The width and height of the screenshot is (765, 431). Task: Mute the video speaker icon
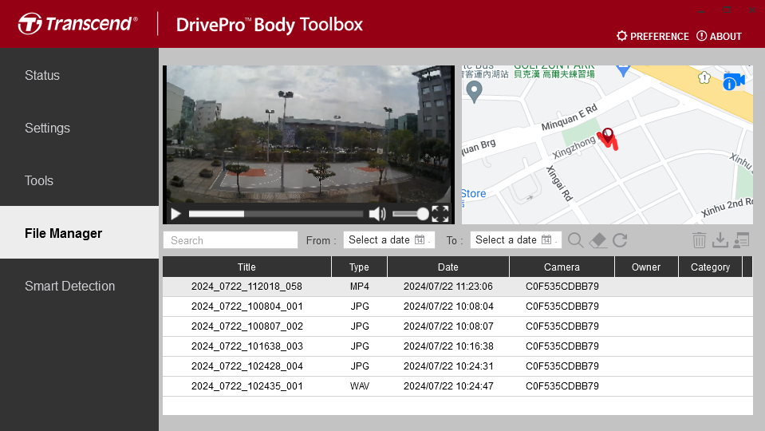[x=377, y=214]
